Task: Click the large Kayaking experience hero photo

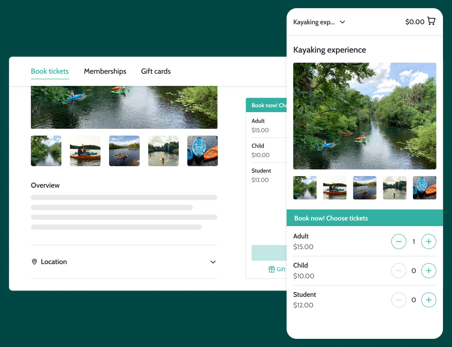Action: pos(364,116)
